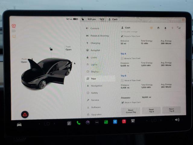Tap the Frunk Open label
The image size is (193, 145).
coord(24,61)
